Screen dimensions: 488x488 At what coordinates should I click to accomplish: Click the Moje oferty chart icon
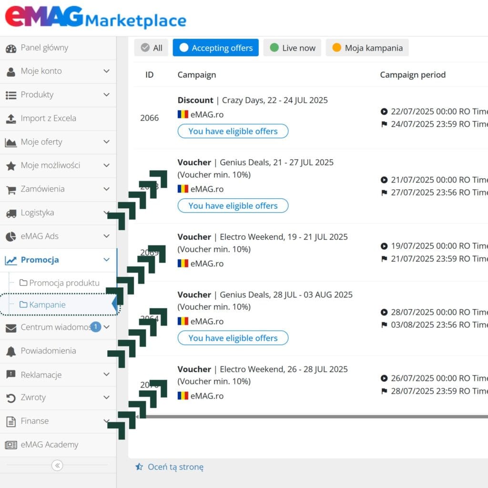point(11,142)
